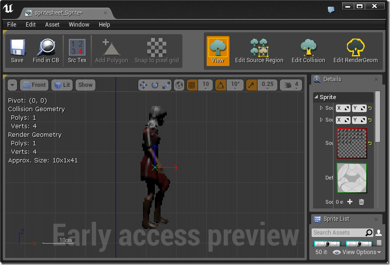This screenshot has height=265, width=390.
Task: Switch to Edit Collision mode
Action: (x=308, y=50)
